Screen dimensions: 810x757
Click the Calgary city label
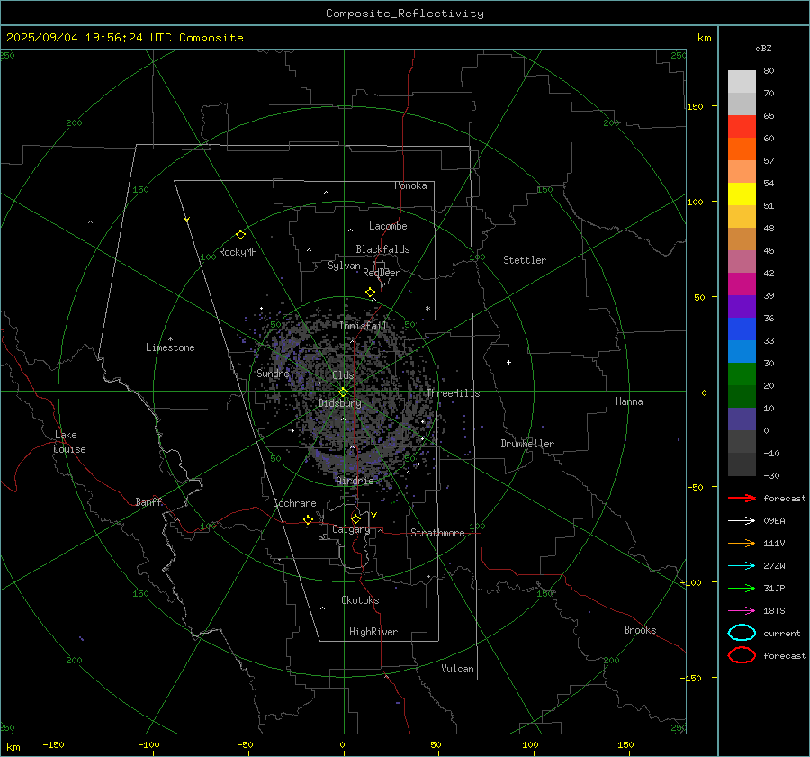[x=351, y=529]
